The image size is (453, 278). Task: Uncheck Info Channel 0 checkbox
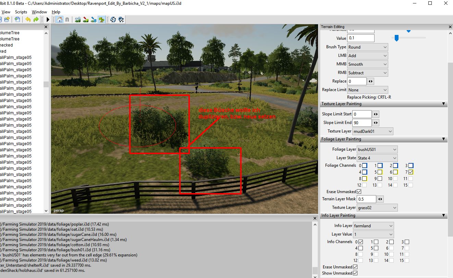pyautogui.click(x=360, y=242)
